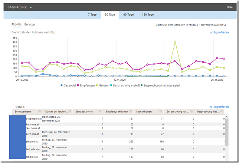Viewport: 239px width, 163px height.
Task: Toggle the Besprechung hat interagiert legend swatch
Action: tap(142, 85)
